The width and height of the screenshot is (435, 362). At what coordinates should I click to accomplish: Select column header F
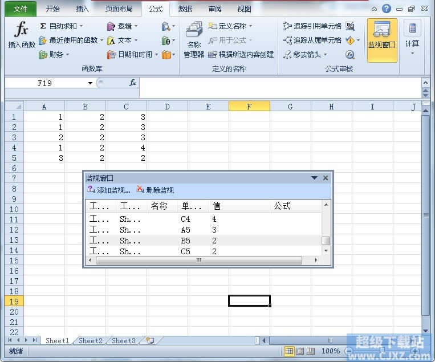[249, 107]
